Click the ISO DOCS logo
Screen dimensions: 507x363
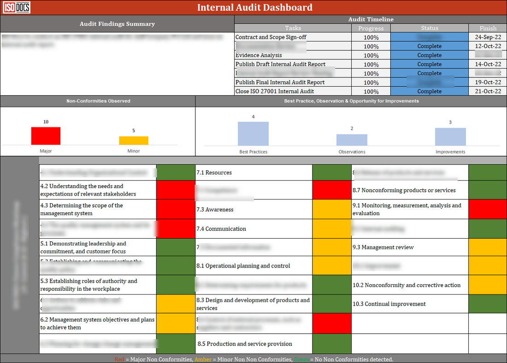(x=16, y=7)
